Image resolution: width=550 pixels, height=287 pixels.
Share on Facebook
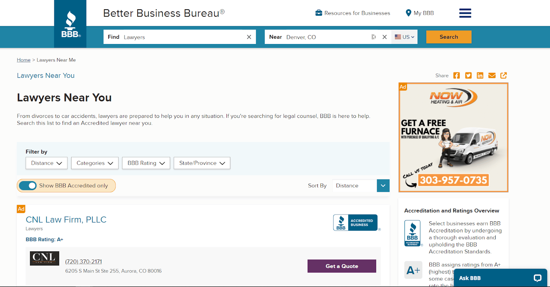click(x=456, y=76)
